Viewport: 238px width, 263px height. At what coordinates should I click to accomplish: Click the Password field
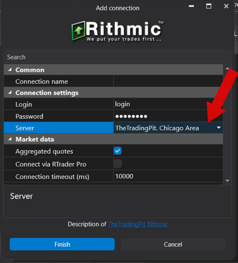168,116
